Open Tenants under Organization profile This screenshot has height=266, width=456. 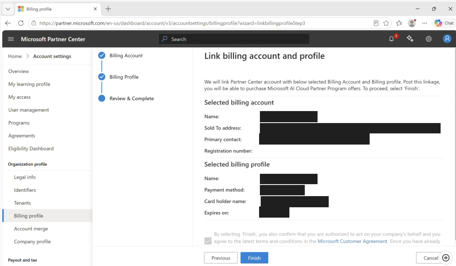pos(22,203)
